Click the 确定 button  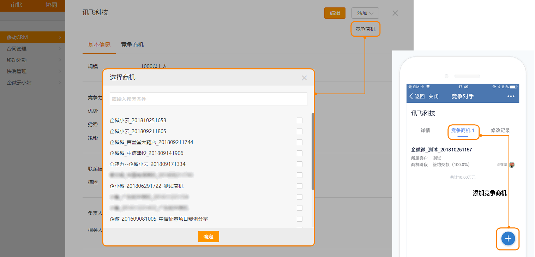(208, 237)
